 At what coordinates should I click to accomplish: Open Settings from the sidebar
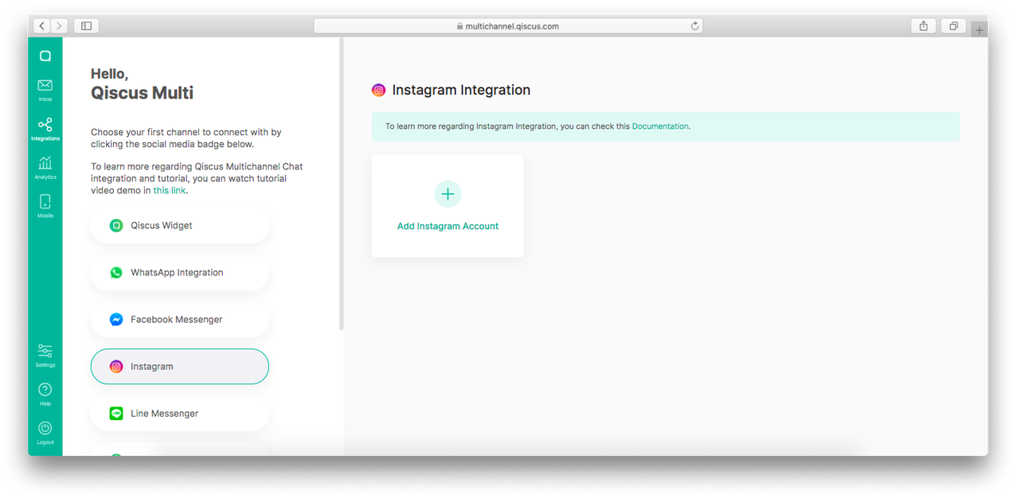point(45,354)
